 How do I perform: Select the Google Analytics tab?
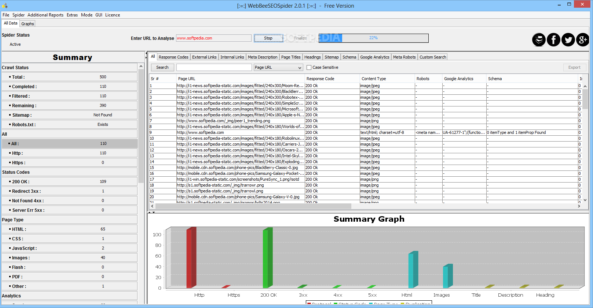pos(374,57)
